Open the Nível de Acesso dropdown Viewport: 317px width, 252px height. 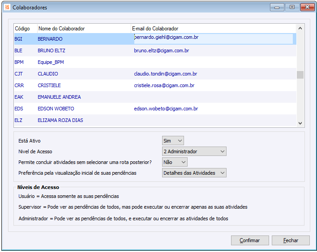[194, 151]
